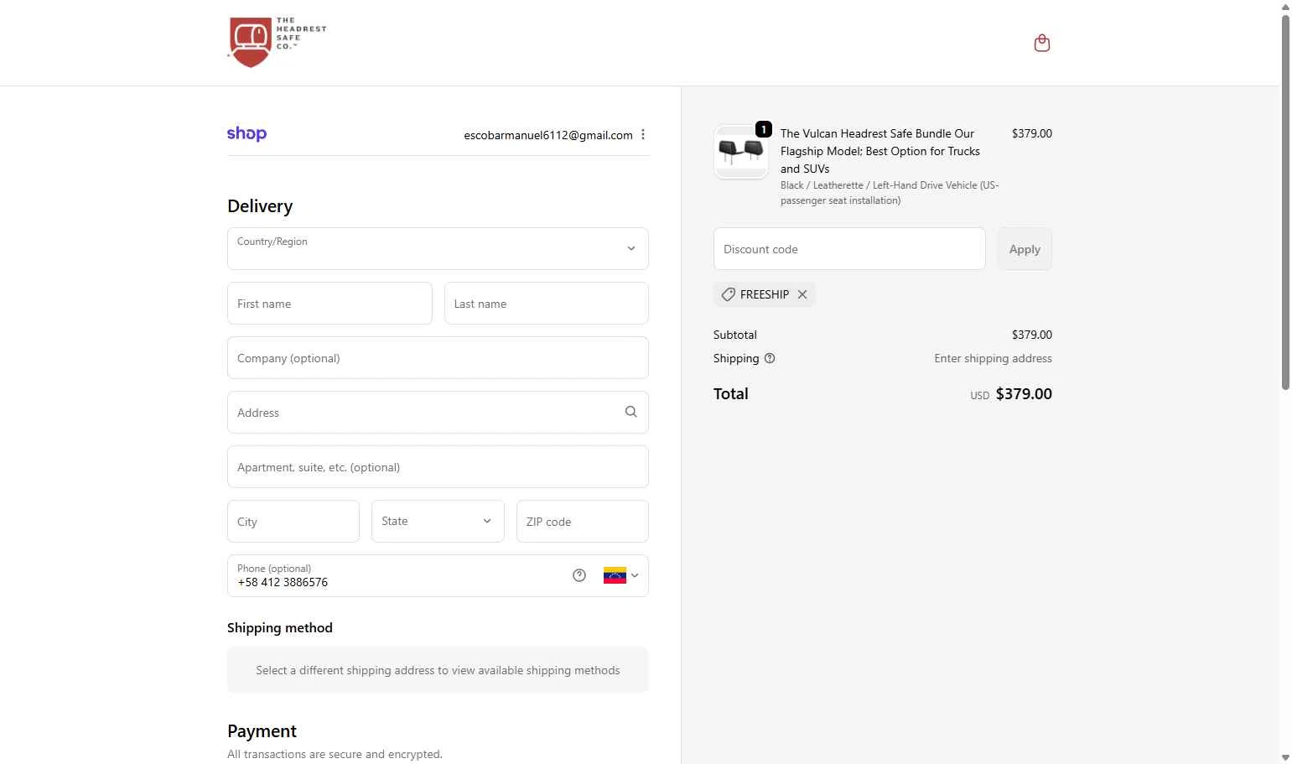Show shipping info help icon
Screen dimensions: 1292x764
point(770,358)
